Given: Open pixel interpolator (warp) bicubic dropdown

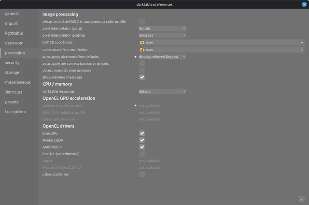Looking at the screenshot, I should click(x=162, y=29).
